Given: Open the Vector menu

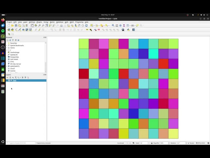Looking at the screenshot, I should point(46,22).
